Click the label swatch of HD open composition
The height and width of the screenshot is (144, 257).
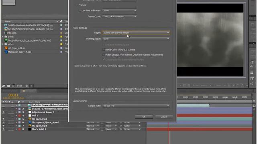point(61,33)
